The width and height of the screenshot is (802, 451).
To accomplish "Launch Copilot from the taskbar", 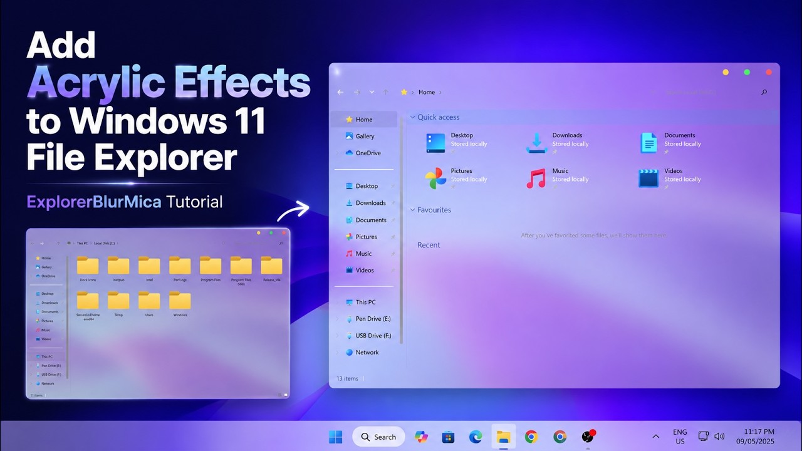I will coord(421,437).
